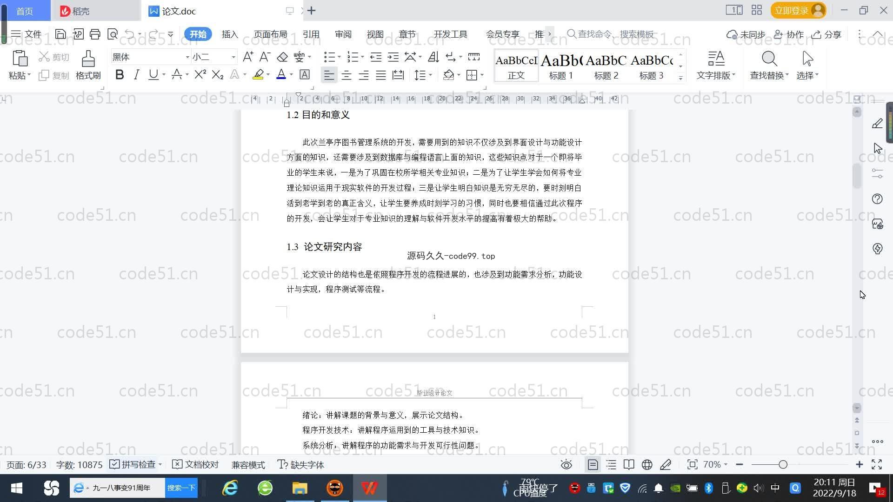This screenshot has width=893, height=502.
Task: Toggle Italic formatting
Action: [x=136, y=74]
